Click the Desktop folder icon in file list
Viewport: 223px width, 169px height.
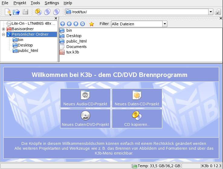62,36
